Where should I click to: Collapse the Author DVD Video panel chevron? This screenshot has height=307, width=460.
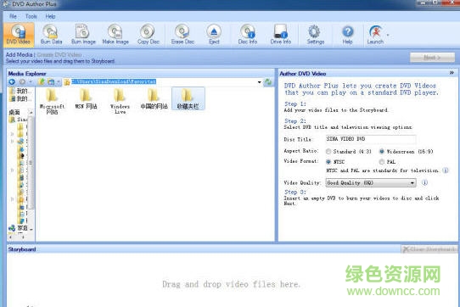pos(452,73)
